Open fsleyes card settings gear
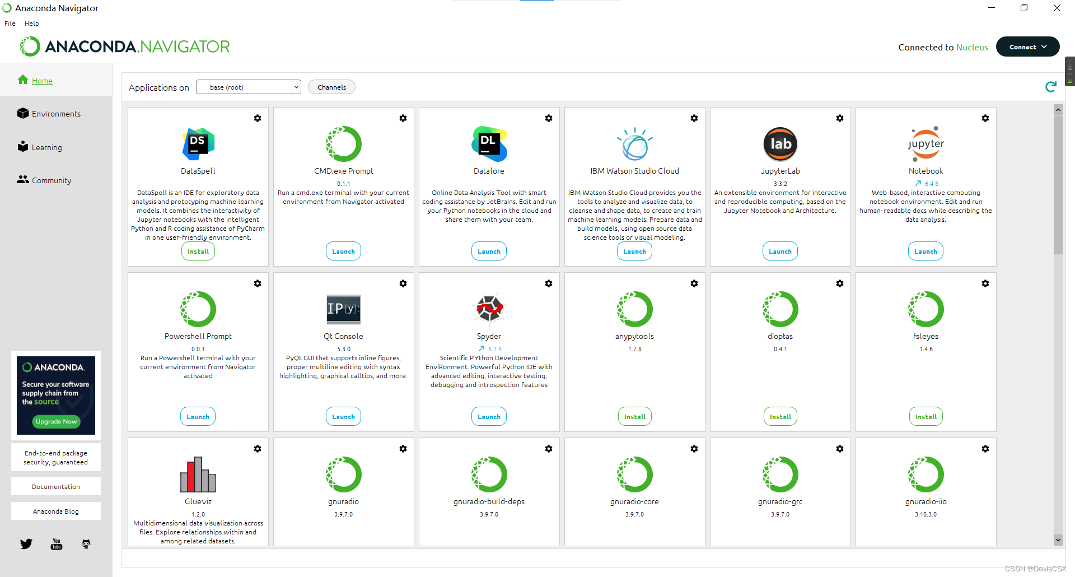The height and width of the screenshot is (577, 1075). 985,283
